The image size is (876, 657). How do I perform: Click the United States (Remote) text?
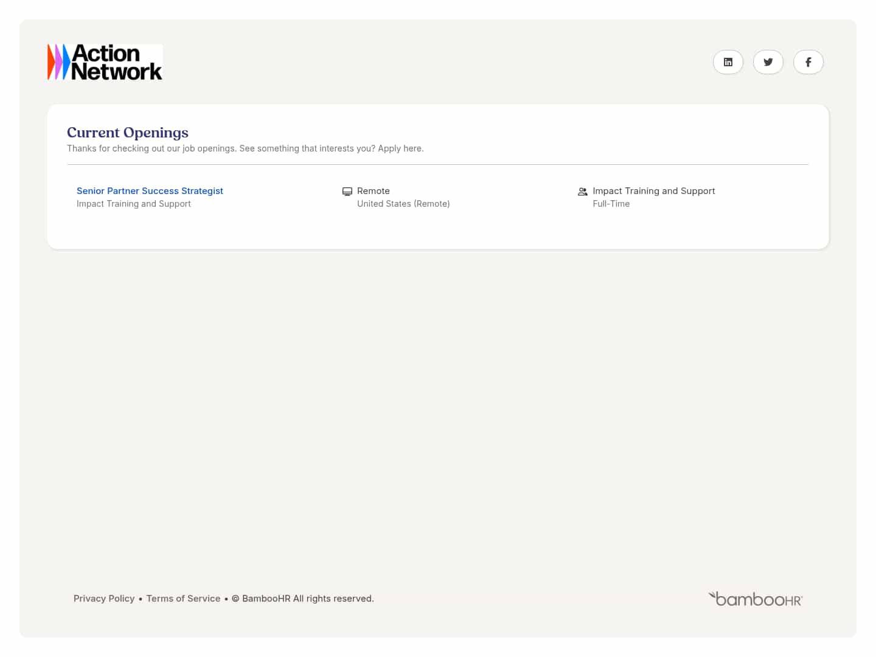pos(403,204)
